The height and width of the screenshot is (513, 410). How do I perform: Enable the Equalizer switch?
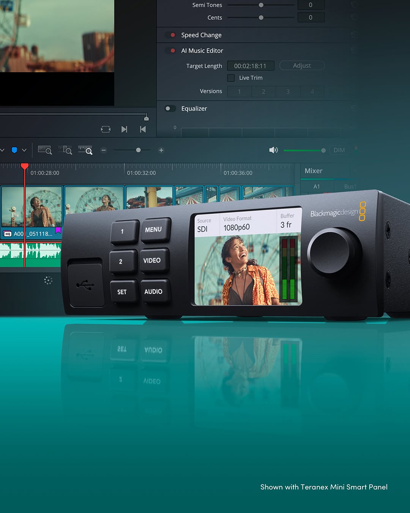(x=170, y=109)
